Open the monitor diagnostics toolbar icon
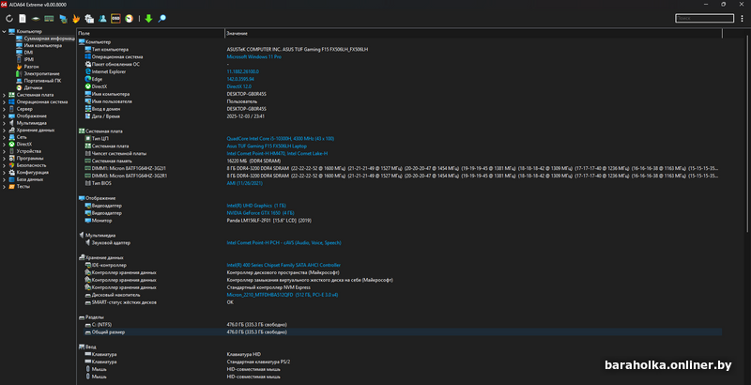Image resolution: width=751 pixels, height=385 pixels. (63, 19)
